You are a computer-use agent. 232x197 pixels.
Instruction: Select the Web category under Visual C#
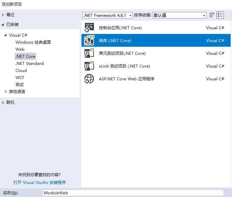[x=20, y=49]
